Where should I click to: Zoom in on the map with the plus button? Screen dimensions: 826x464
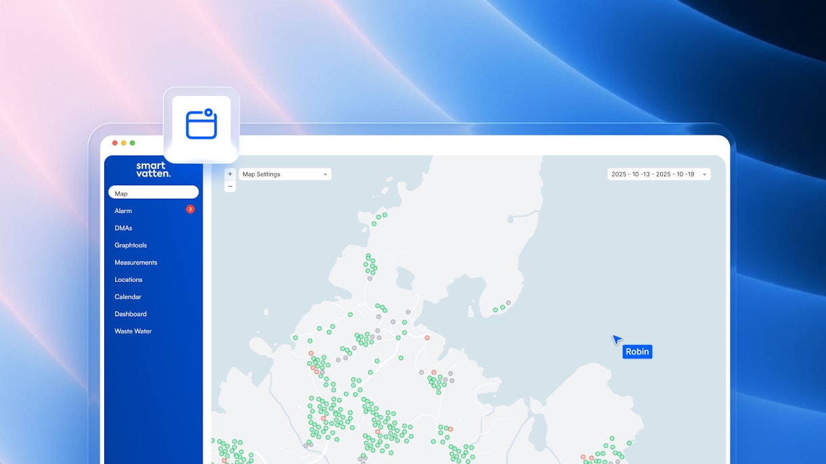pos(230,174)
